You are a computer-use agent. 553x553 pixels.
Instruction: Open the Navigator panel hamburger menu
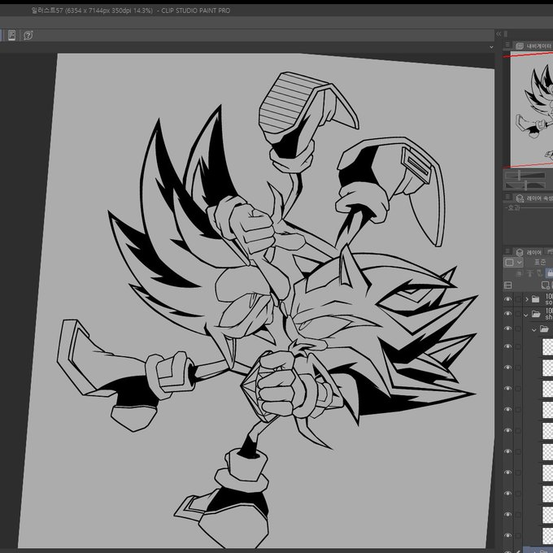[x=507, y=45]
